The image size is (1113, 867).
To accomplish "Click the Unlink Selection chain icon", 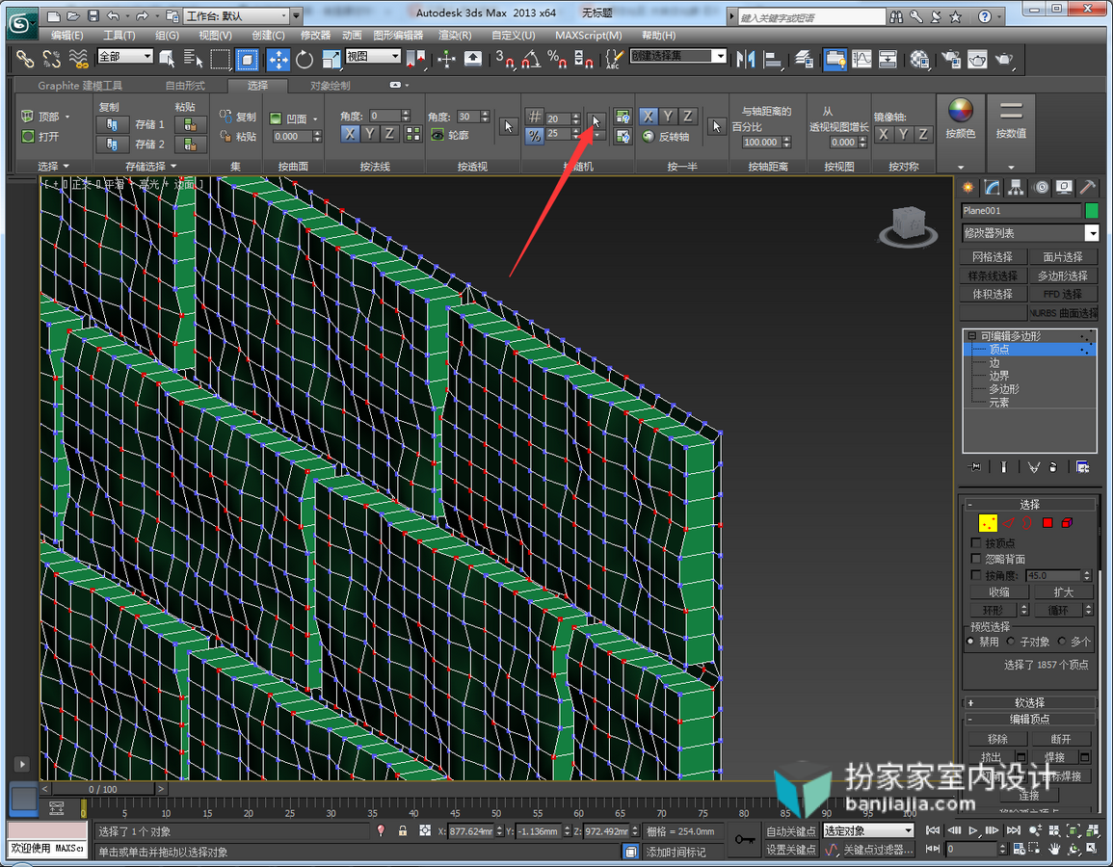I will [x=51, y=59].
